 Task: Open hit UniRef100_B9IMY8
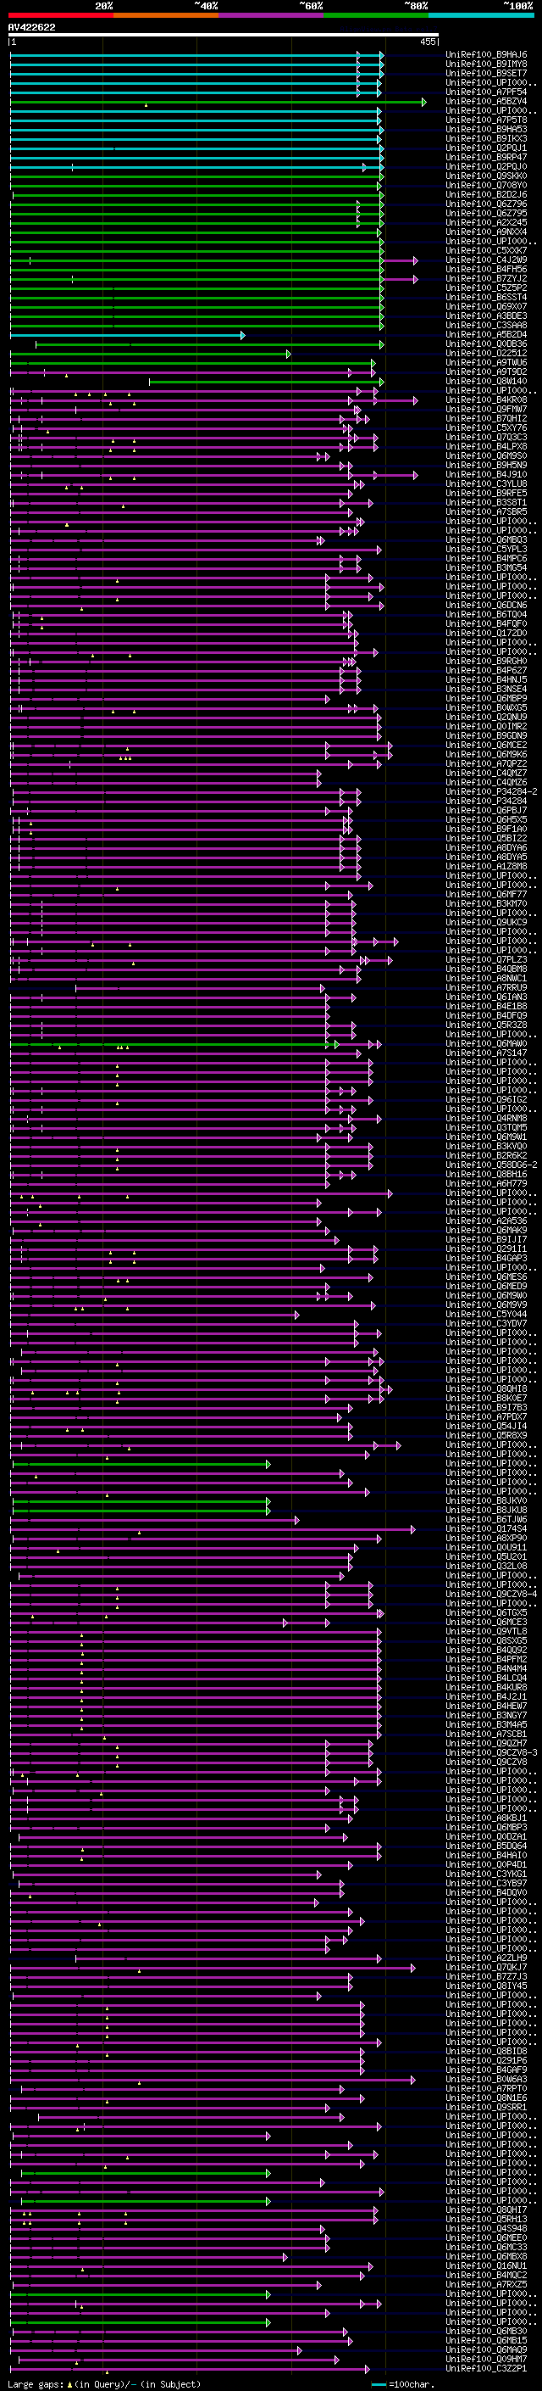(x=485, y=64)
